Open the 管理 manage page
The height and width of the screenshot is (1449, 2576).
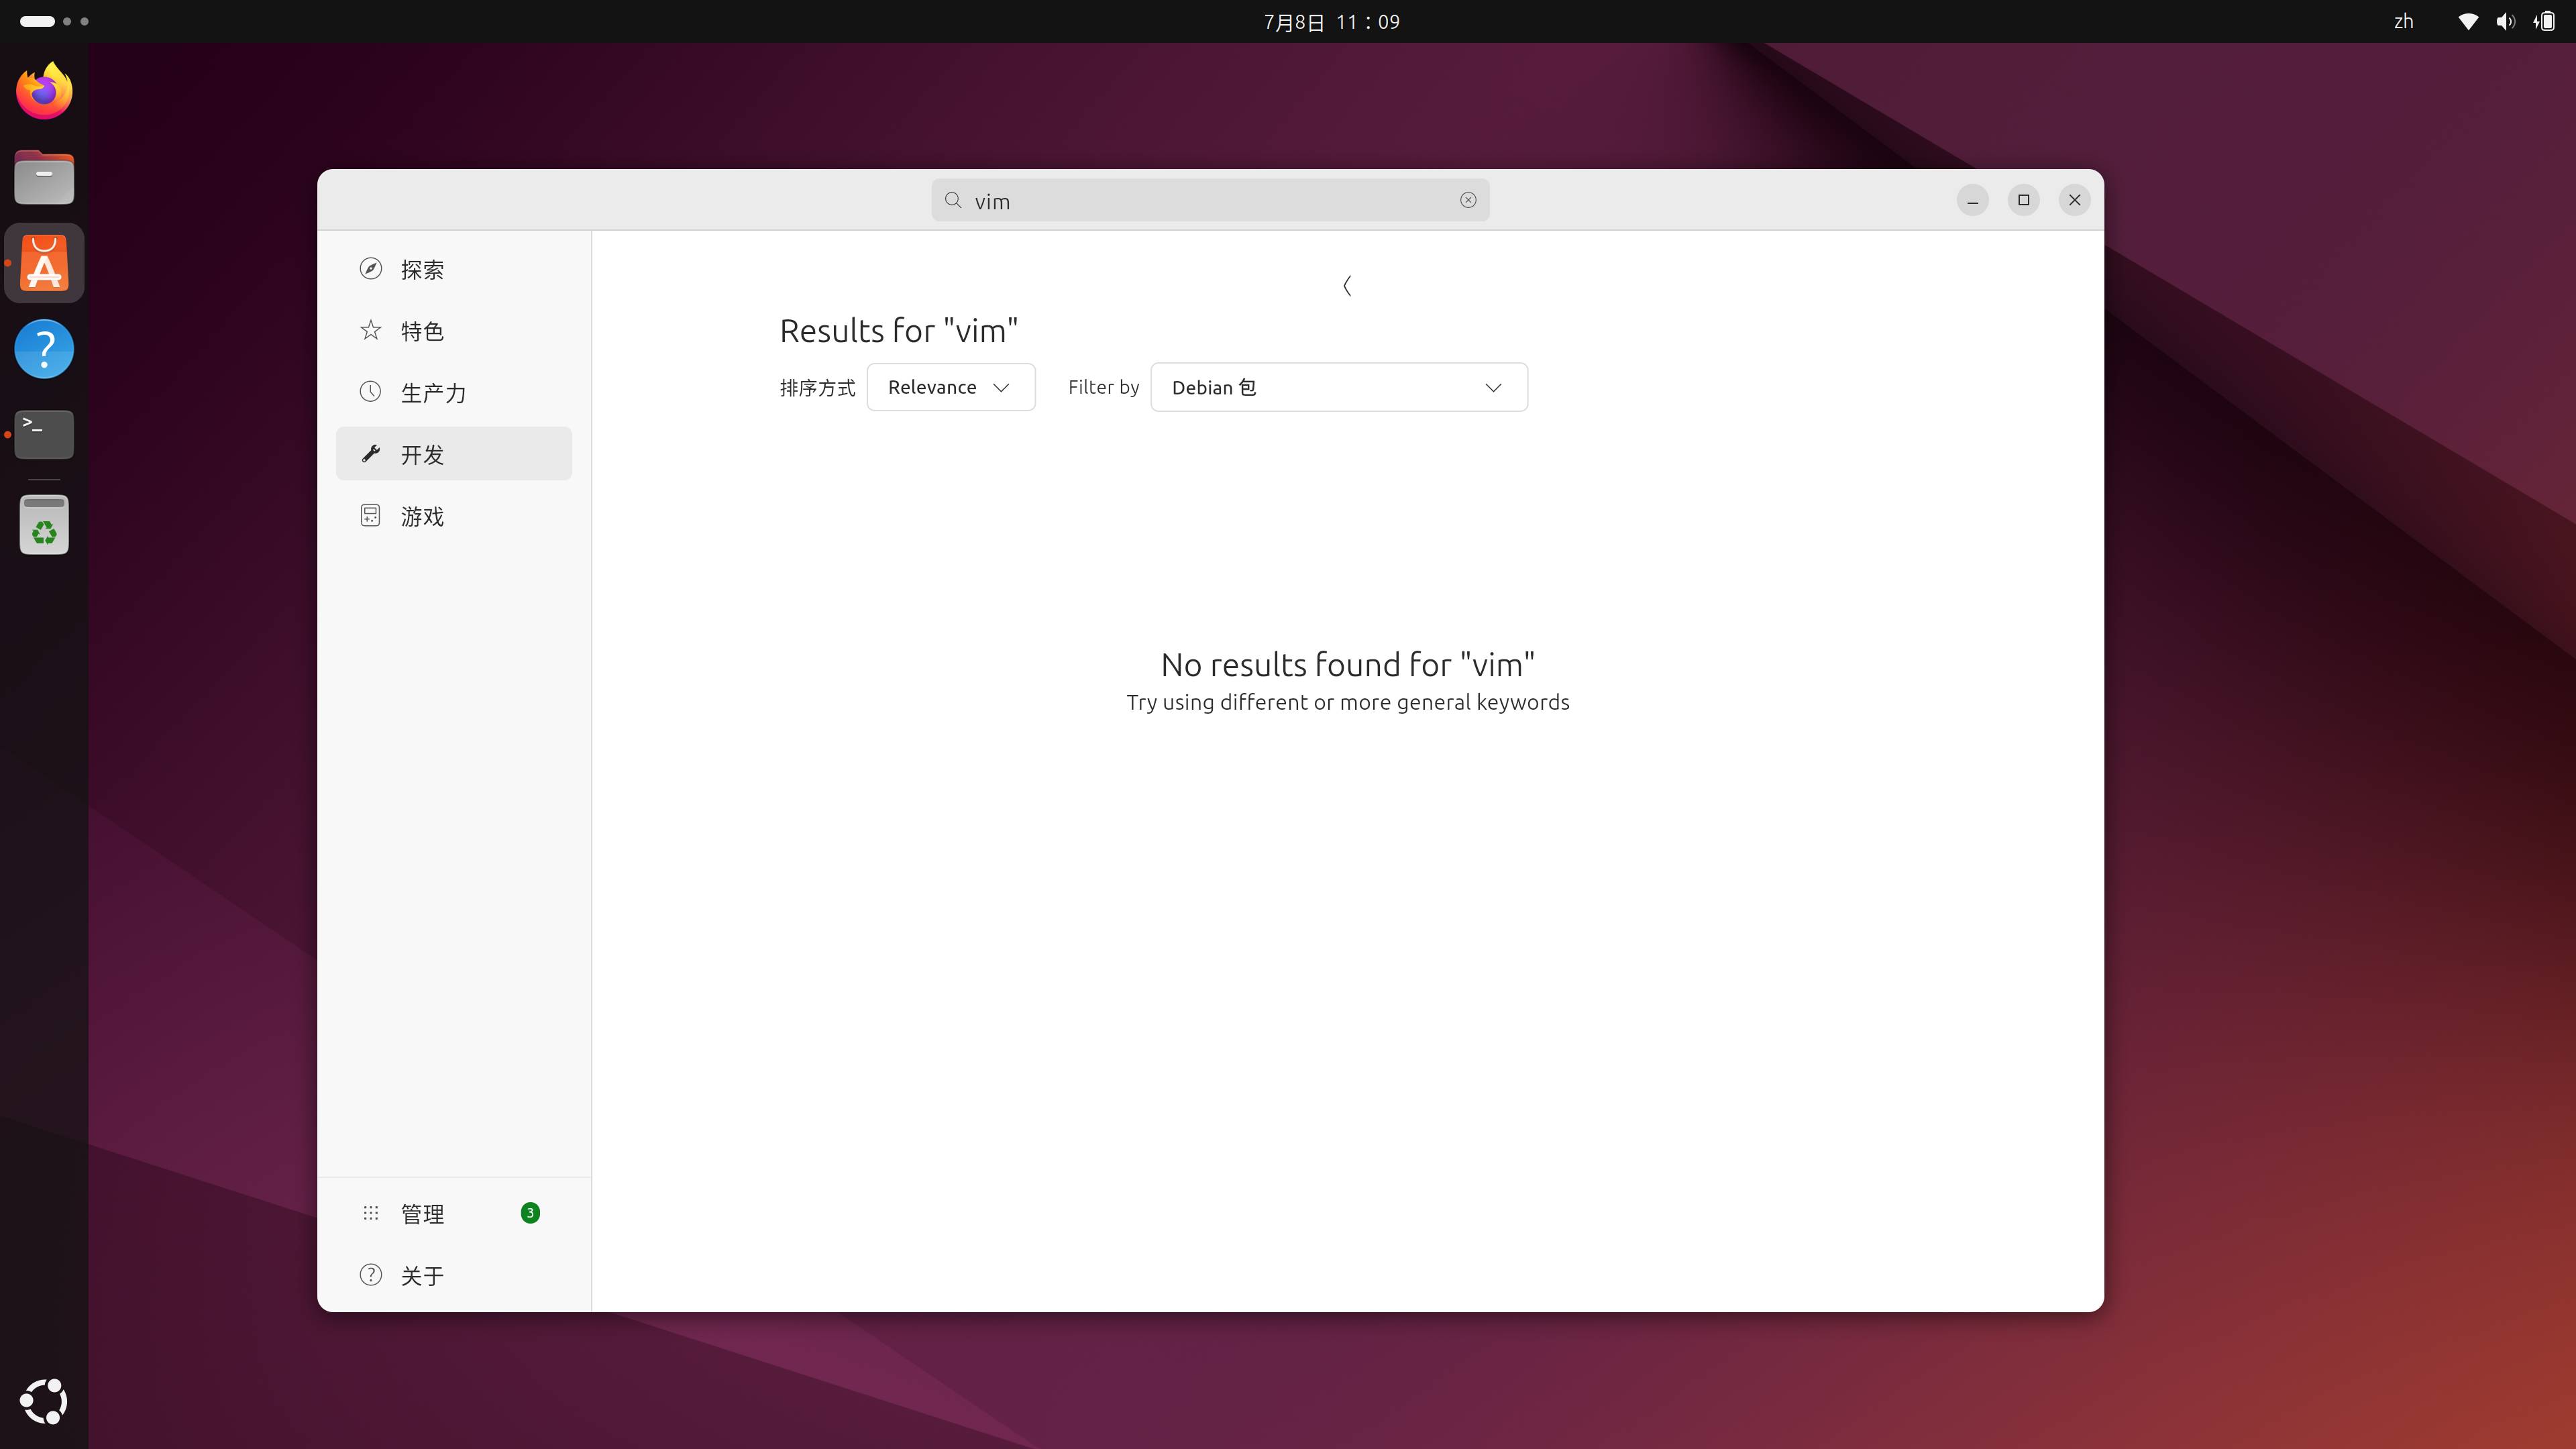pos(454,1213)
